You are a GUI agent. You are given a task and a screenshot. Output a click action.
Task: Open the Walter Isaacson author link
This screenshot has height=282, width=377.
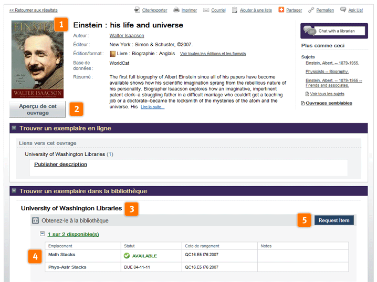click(127, 36)
